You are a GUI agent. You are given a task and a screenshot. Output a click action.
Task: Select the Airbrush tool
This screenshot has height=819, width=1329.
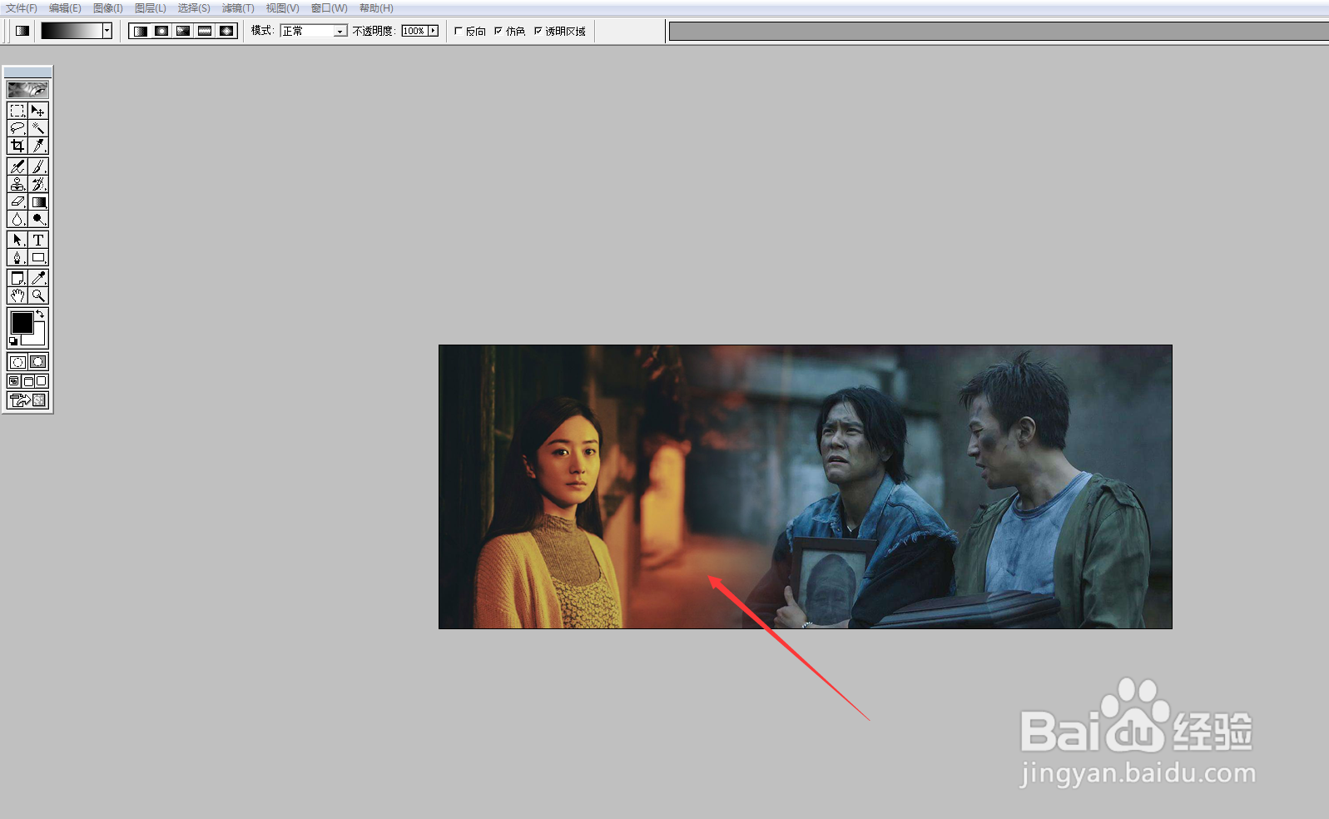pos(17,166)
